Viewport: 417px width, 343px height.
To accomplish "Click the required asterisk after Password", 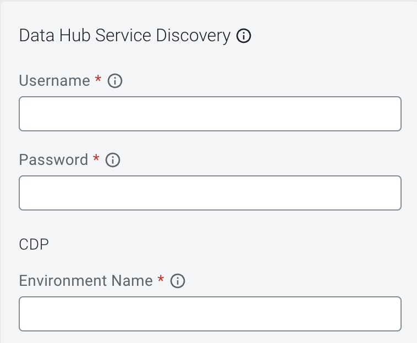I will point(96,158).
